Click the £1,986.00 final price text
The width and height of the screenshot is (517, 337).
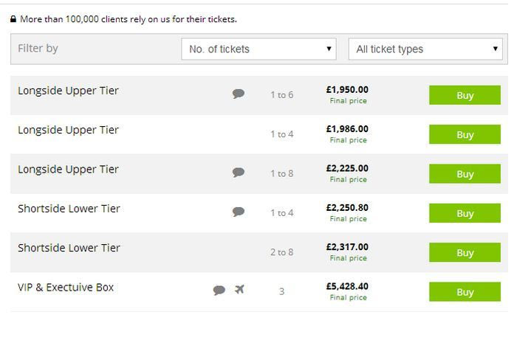tap(347, 129)
